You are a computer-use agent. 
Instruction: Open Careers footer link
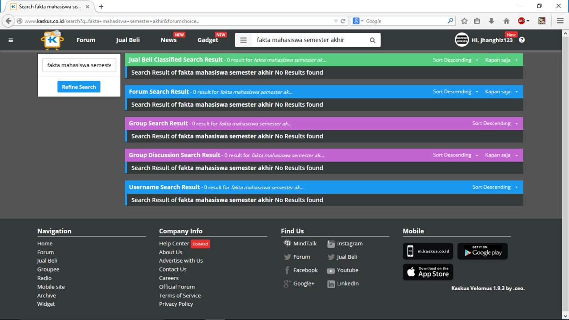(169, 278)
